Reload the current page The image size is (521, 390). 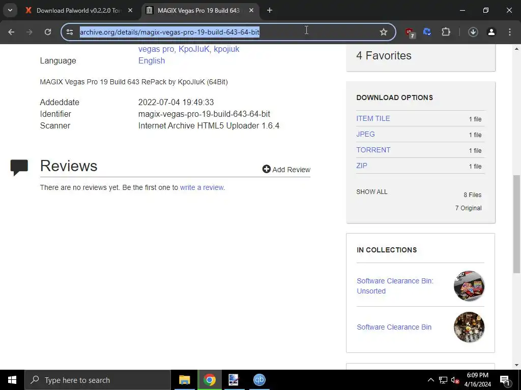pyautogui.click(x=48, y=32)
